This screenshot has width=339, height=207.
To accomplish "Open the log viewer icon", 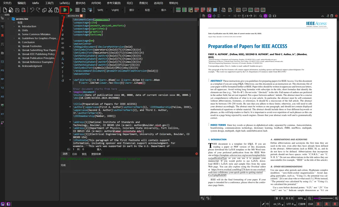I will (90, 10).
